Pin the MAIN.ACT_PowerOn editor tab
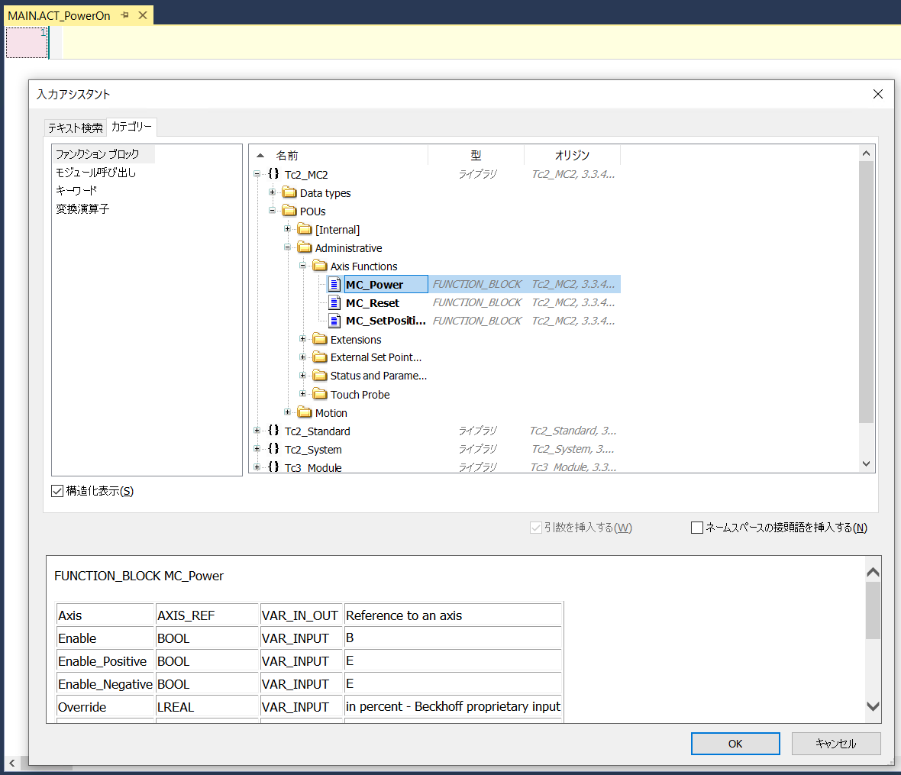Viewport: 901px width, 775px height. 124,15
